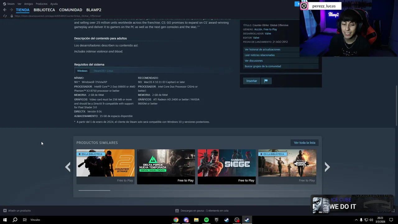The image size is (398, 224).
Task: Go back with the left arrow navigation icon
Action: click(x=5, y=10)
